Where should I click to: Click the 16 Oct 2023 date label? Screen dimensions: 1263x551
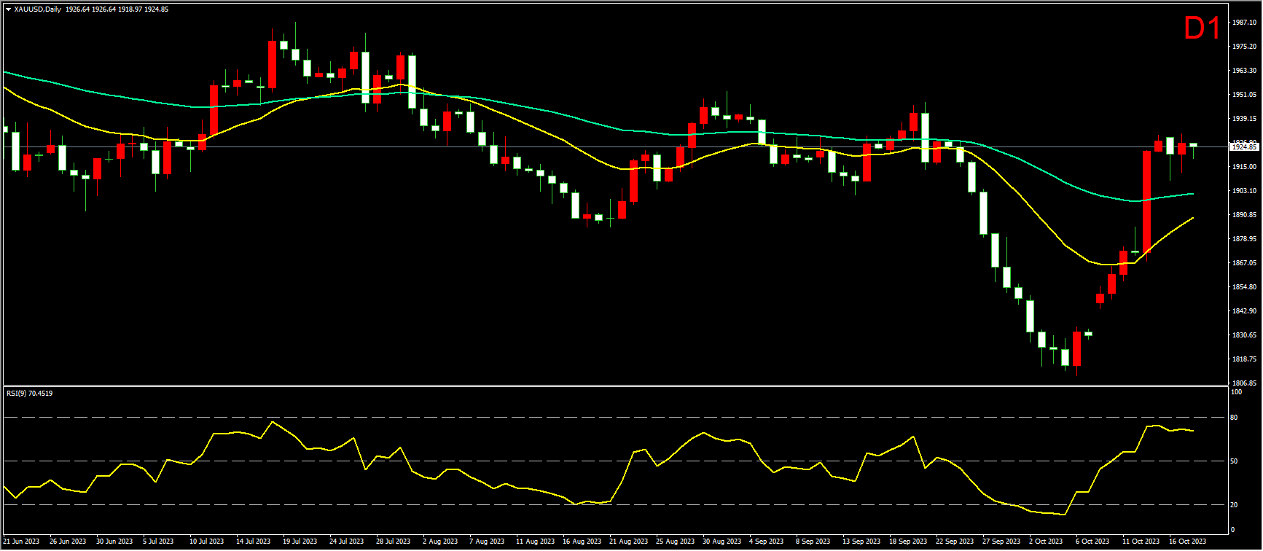(1187, 542)
